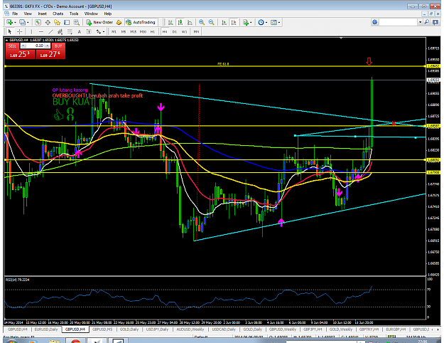The height and width of the screenshot is (343, 444).
Task: Open a new chart window icon
Action: click(x=9, y=22)
